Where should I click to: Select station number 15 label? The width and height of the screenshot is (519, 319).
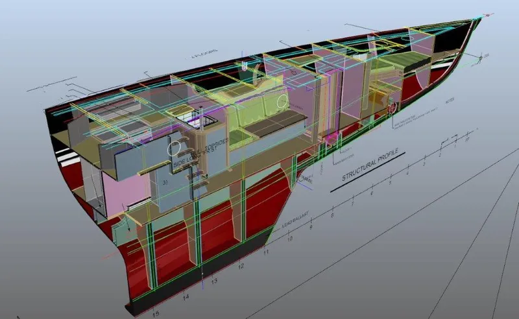[156, 313]
